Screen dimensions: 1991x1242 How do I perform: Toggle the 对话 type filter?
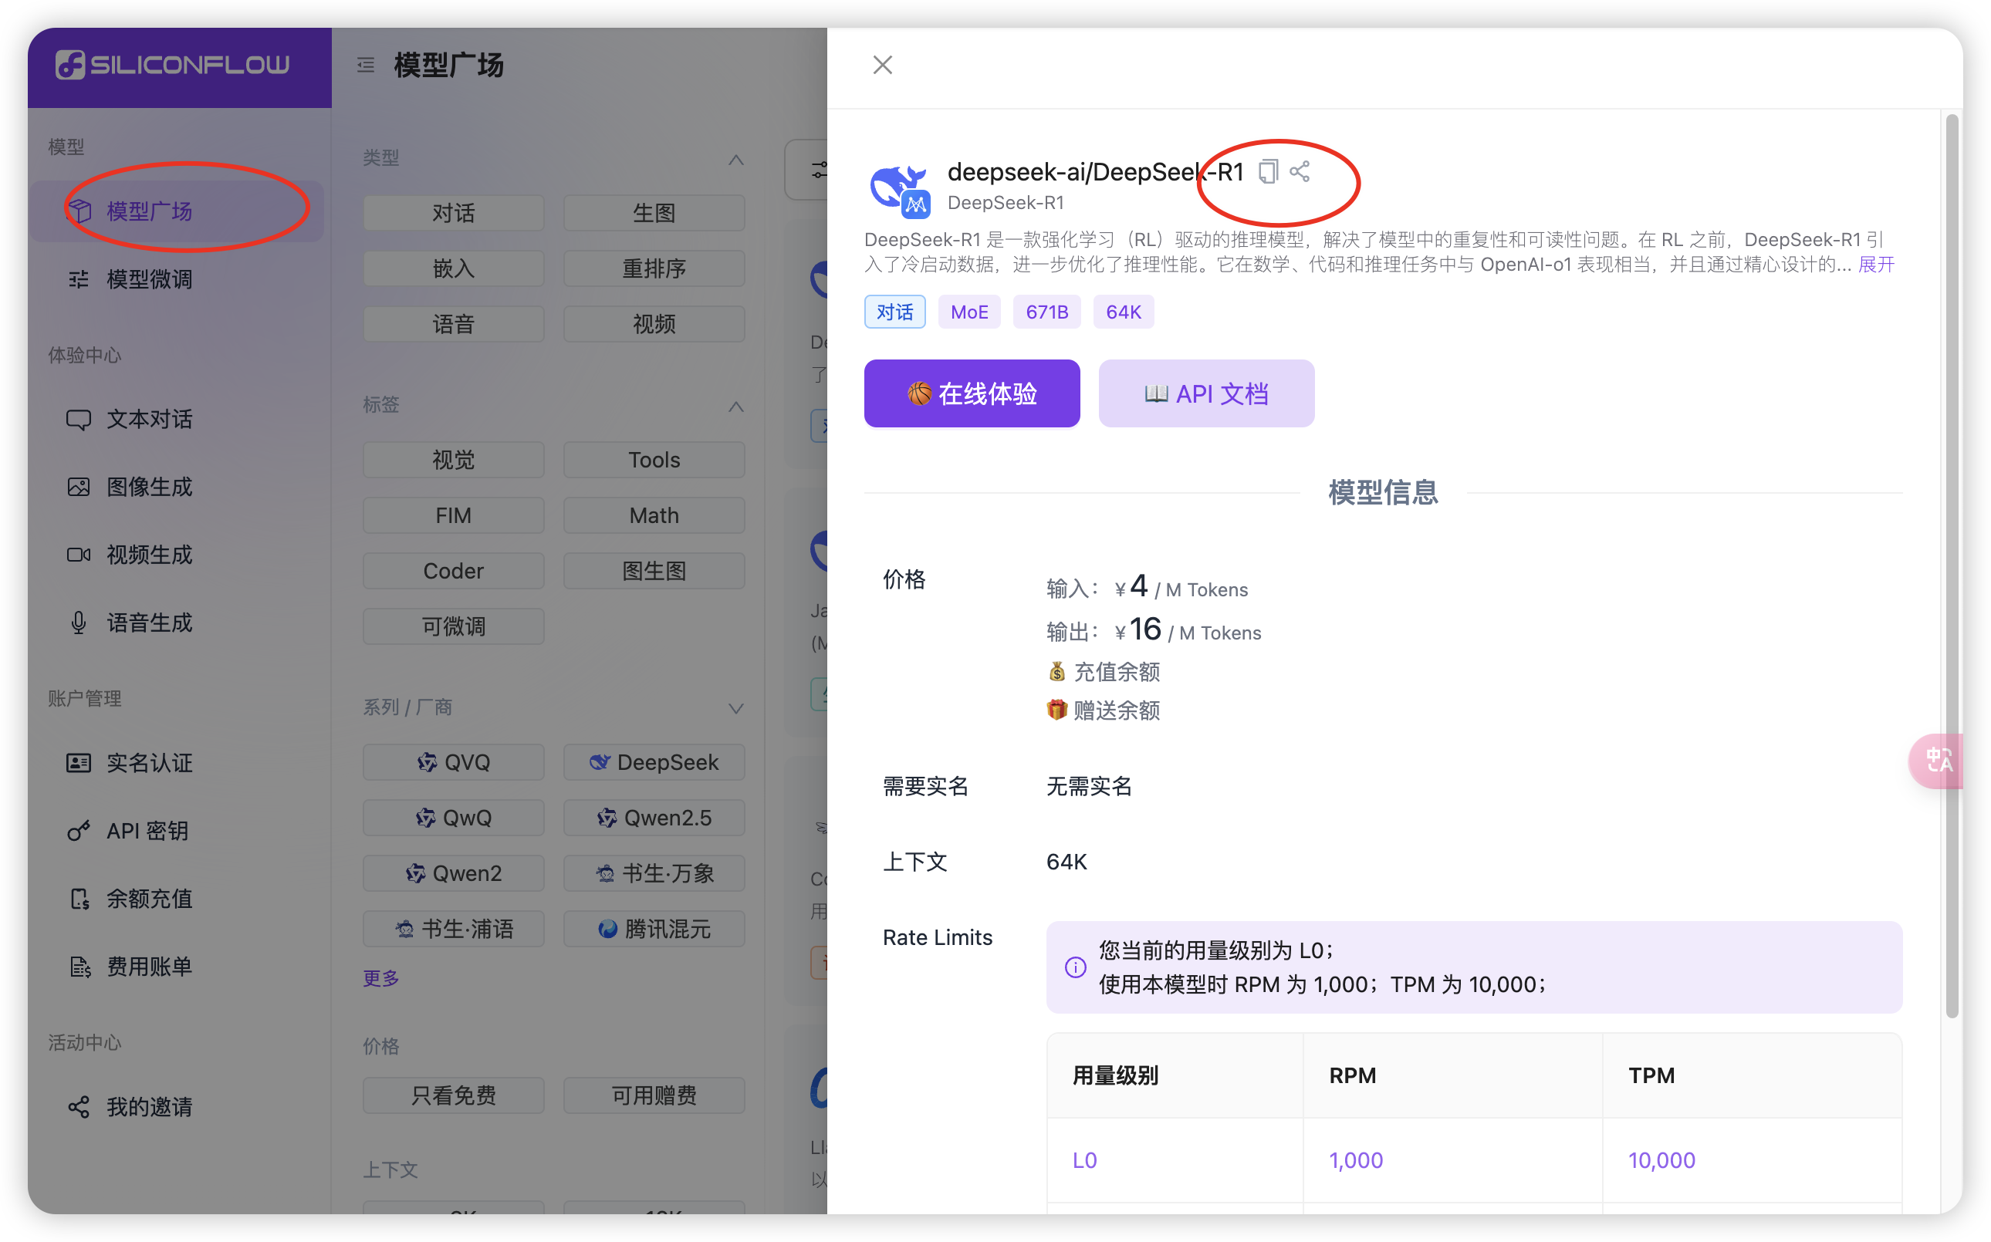coord(454,213)
